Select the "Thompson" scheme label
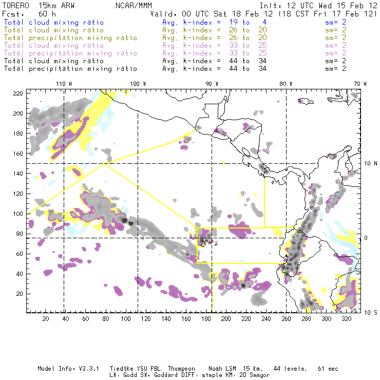The height and width of the screenshot is (380, 380). click(x=181, y=369)
